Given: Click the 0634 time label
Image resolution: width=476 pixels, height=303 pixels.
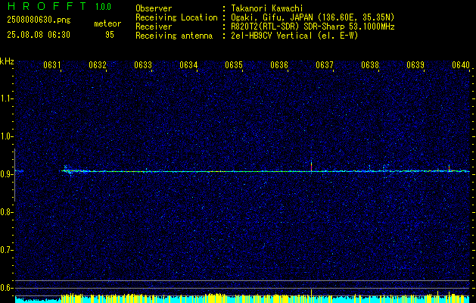Looking at the screenshot, I should (188, 65).
